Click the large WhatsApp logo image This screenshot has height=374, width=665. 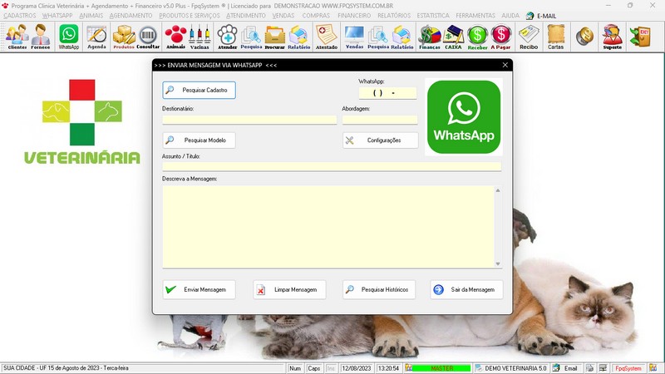pos(464,117)
